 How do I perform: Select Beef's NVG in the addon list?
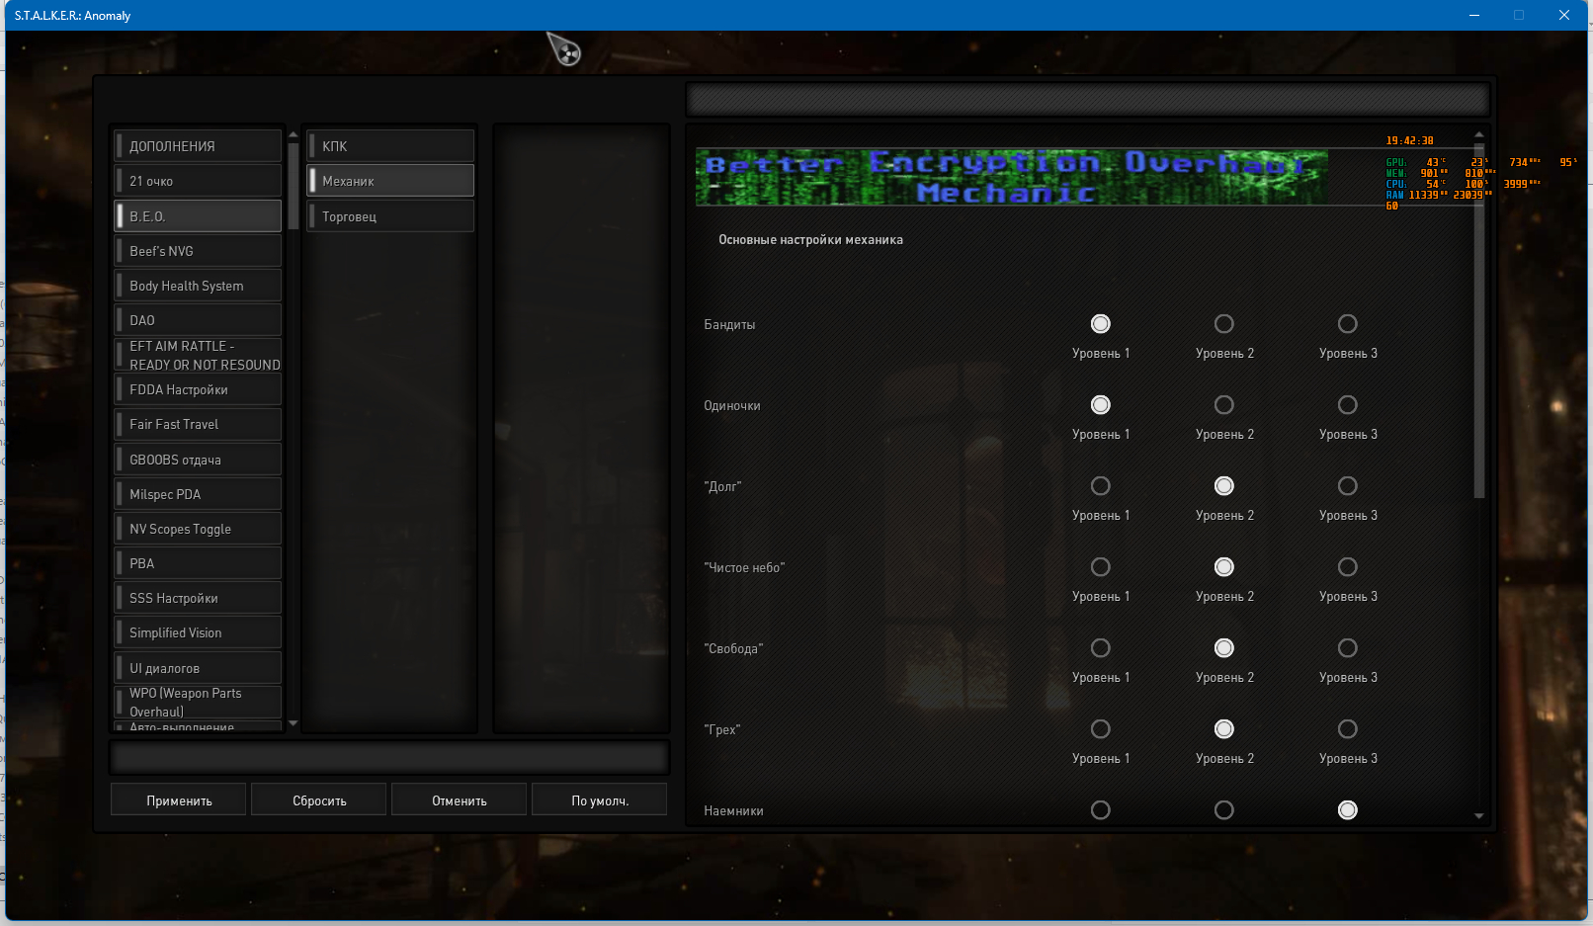click(x=198, y=251)
